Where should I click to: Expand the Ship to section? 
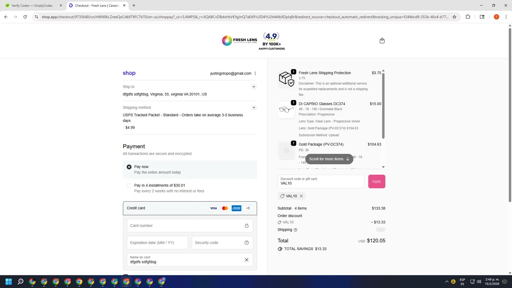pyautogui.click(x=254, y=87)
